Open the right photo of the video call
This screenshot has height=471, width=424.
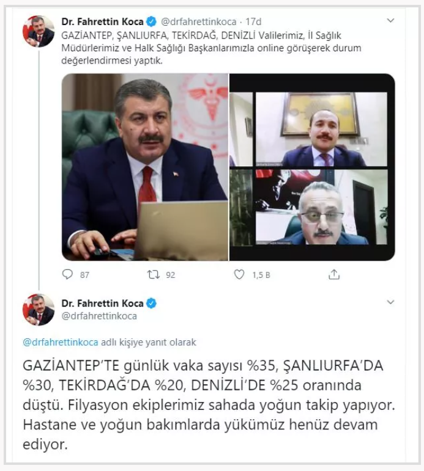[x=312, y=167]
